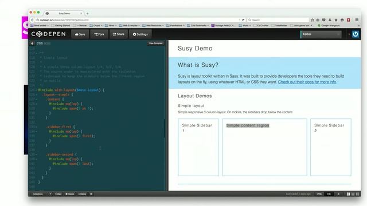Image resolution: width=367 pixels, height=206 pixels.
Task: Click the 'Simple Sidebar 1' box text
Action: (x=197, y=128)
